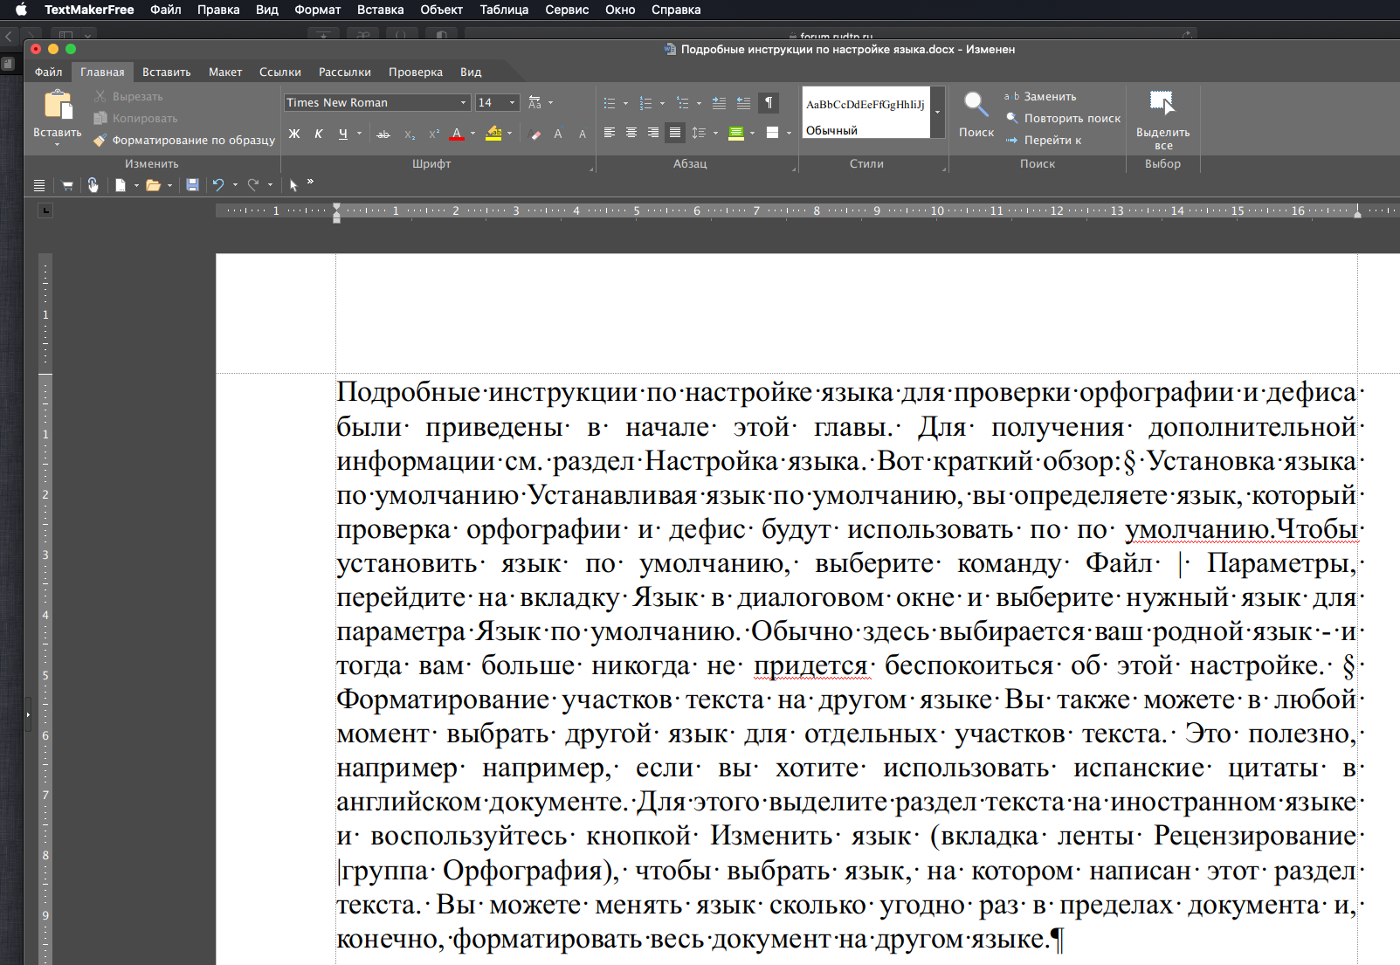
Task: Toggle italic (К) formatting
Action: point(319,134)
